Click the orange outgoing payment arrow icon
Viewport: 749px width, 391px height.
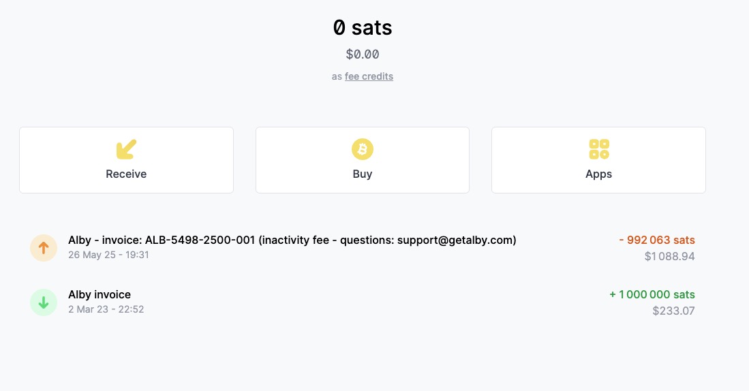pyautogui.click(x=44, y=248)
